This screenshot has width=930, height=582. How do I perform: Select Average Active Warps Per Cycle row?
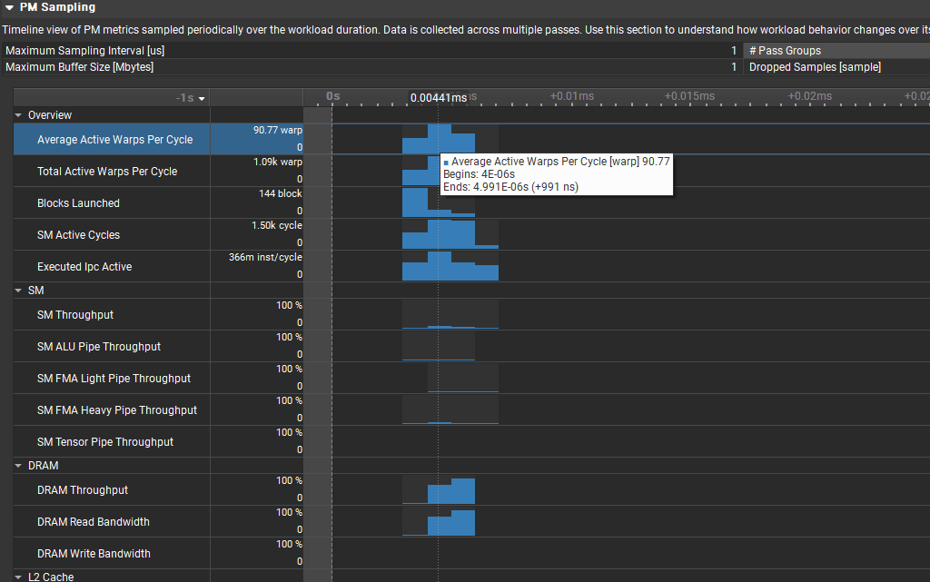click(x=114, y=140)
